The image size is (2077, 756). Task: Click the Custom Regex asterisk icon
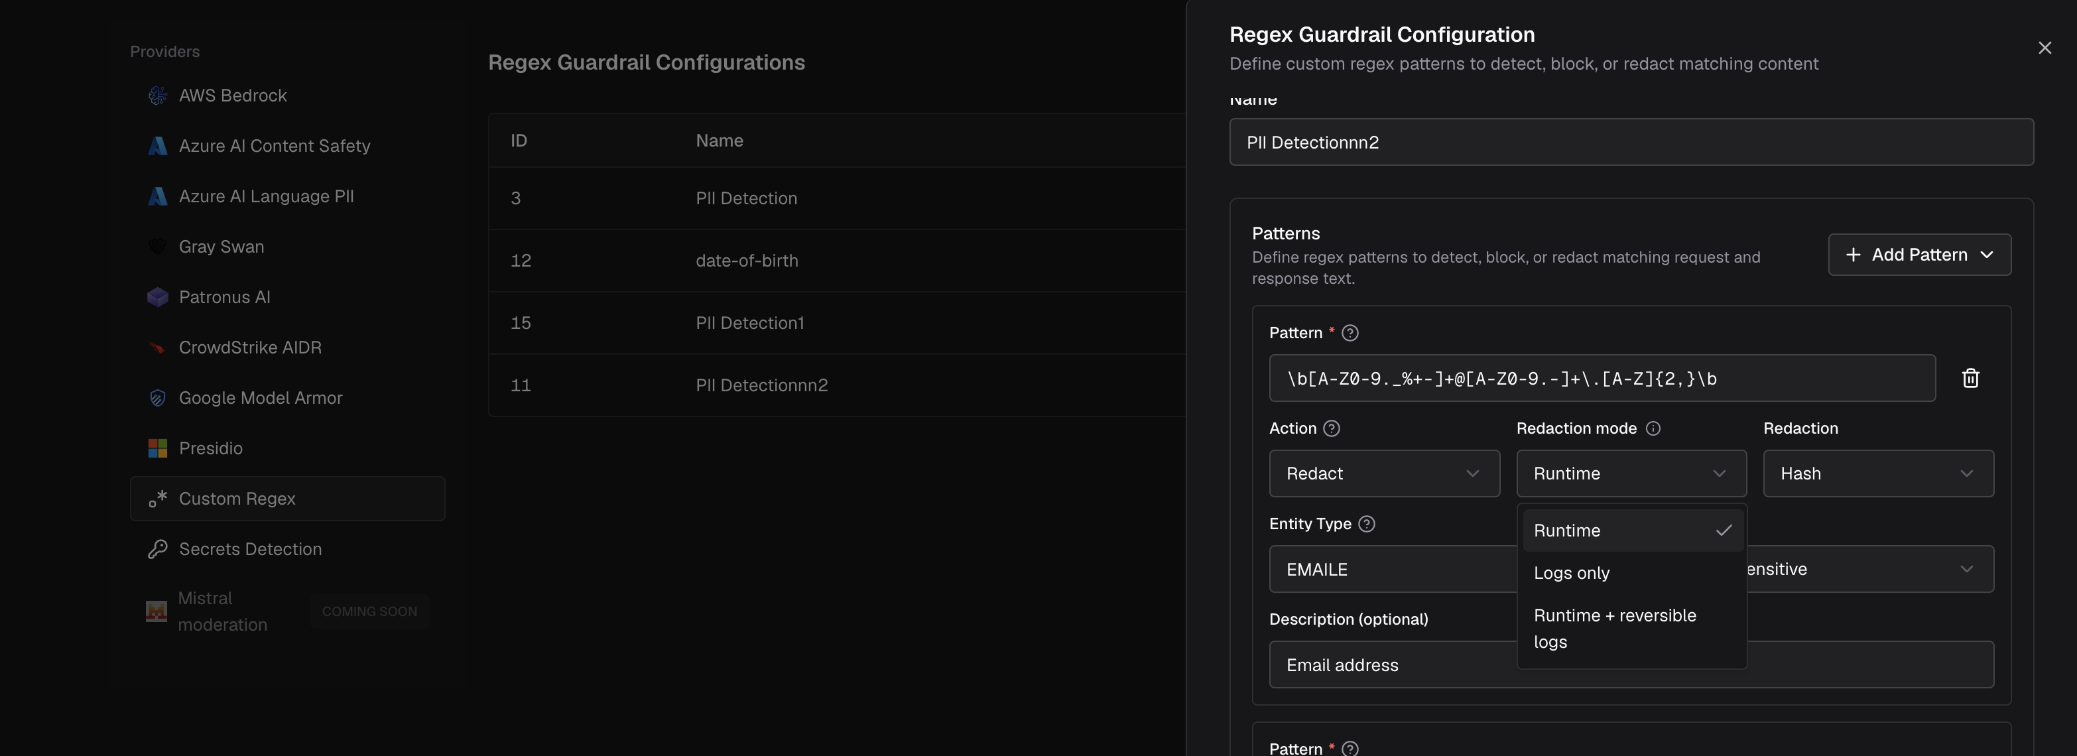157,498
